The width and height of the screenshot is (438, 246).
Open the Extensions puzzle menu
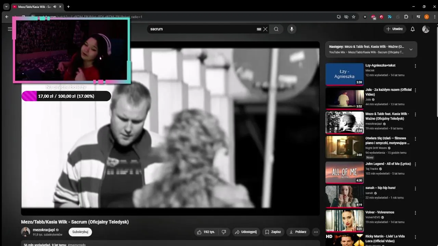406,17
